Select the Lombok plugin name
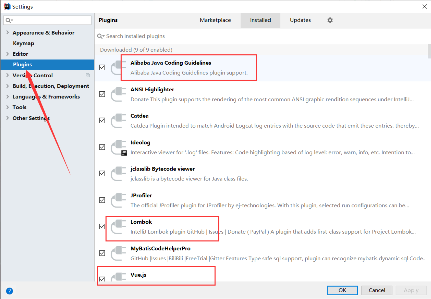Image resolution: width=431 pixels, height=299 pixels. click(141, 222)
